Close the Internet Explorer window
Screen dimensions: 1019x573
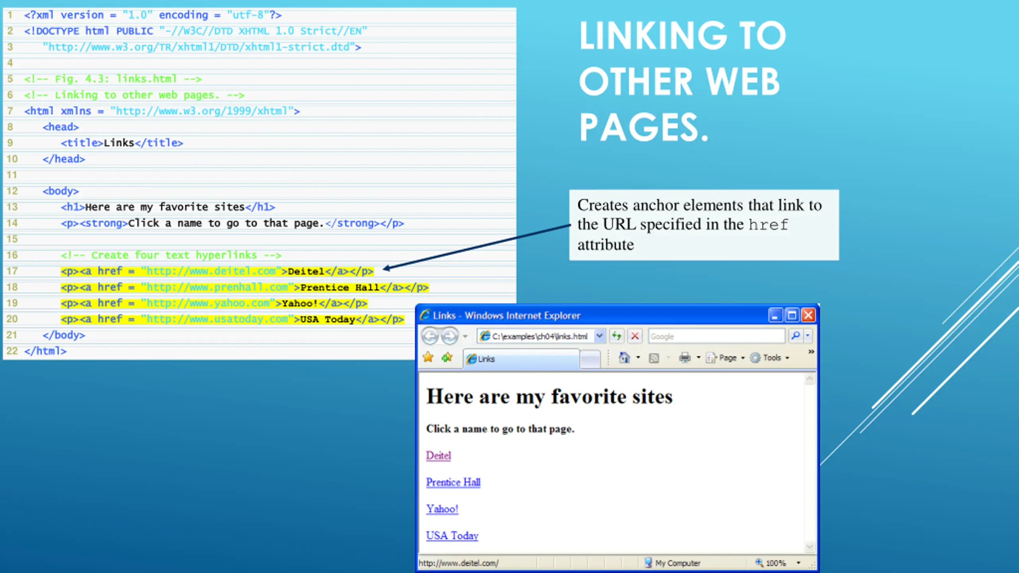[x=808, y=316]
